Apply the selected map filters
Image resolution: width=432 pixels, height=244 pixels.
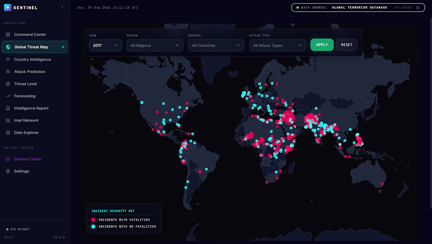[322, 45]
